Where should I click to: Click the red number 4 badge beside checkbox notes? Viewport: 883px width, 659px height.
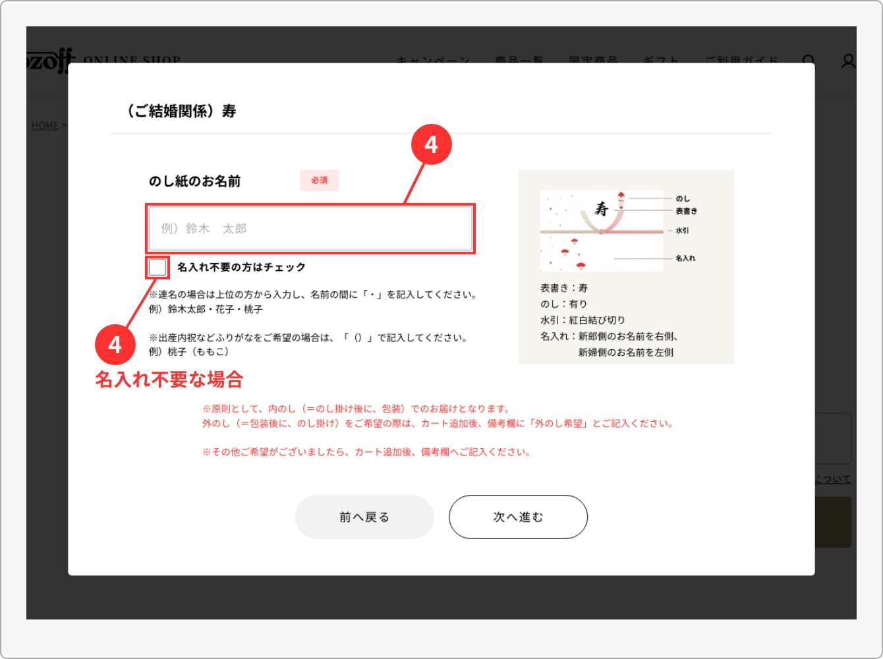[115, 344]
